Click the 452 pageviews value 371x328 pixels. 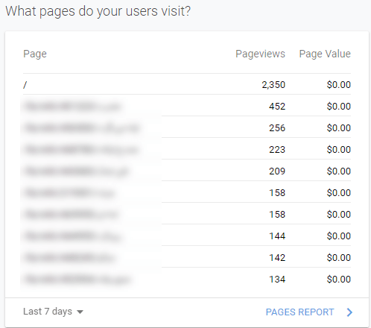tap(277, 107)
